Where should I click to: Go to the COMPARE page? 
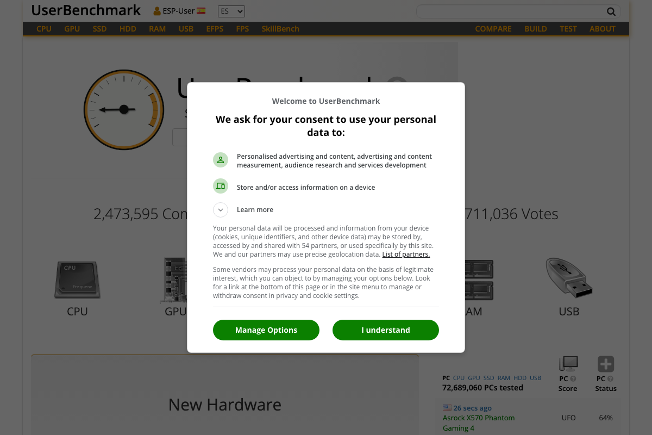tap(493, 29)
